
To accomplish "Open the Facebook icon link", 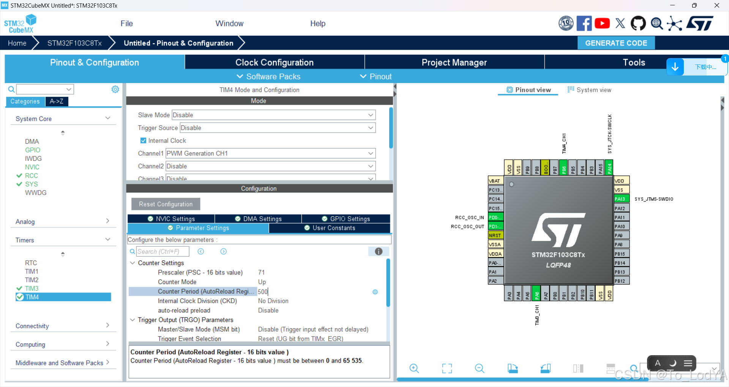I will click(x=584, y=23).
